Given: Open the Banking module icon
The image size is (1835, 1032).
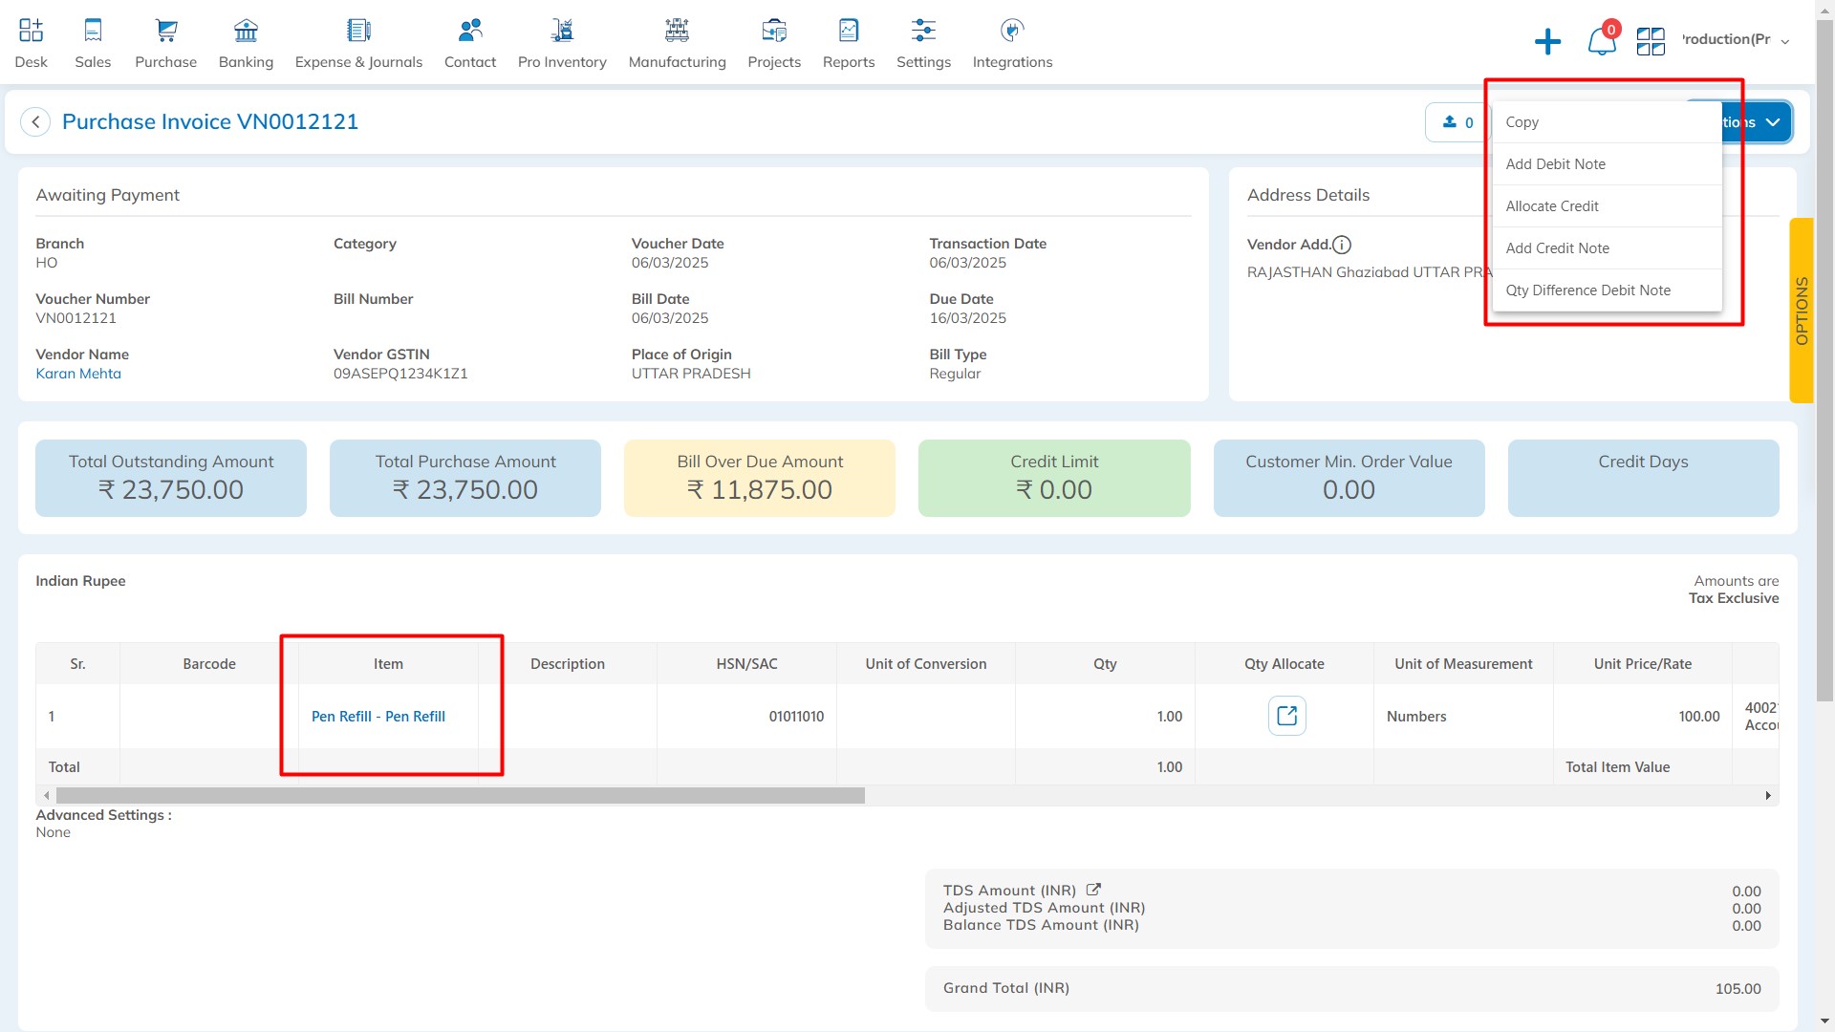Looking at the screenshot, I should [246, 31].
